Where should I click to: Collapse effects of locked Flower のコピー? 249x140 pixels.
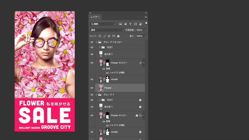point(144,115)
